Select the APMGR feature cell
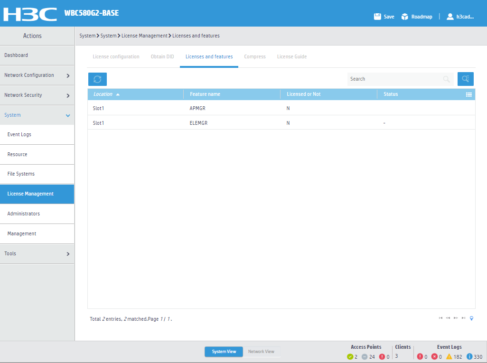Screen dimensions: 487x363 pos(197,108)
